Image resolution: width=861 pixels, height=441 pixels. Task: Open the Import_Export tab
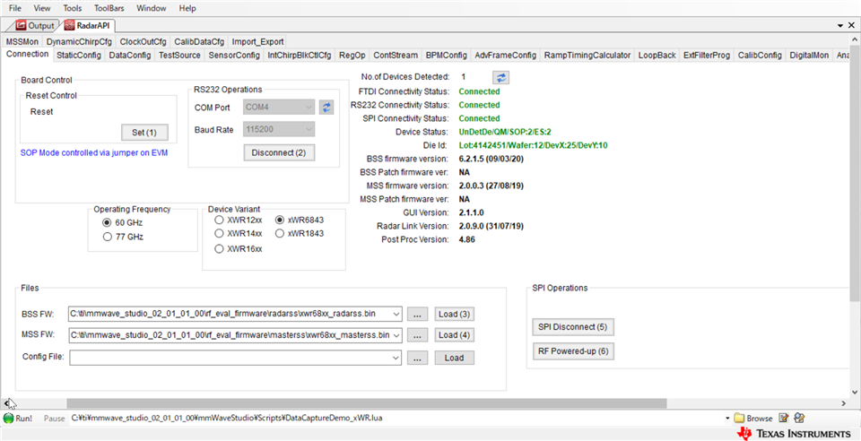[257, 42]
